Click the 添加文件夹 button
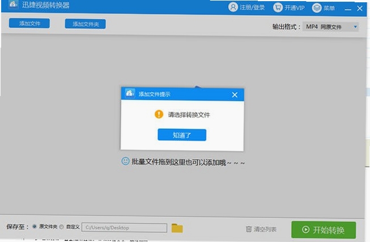The height and width of the screenshot is (242, 370). tap(85, 24)
